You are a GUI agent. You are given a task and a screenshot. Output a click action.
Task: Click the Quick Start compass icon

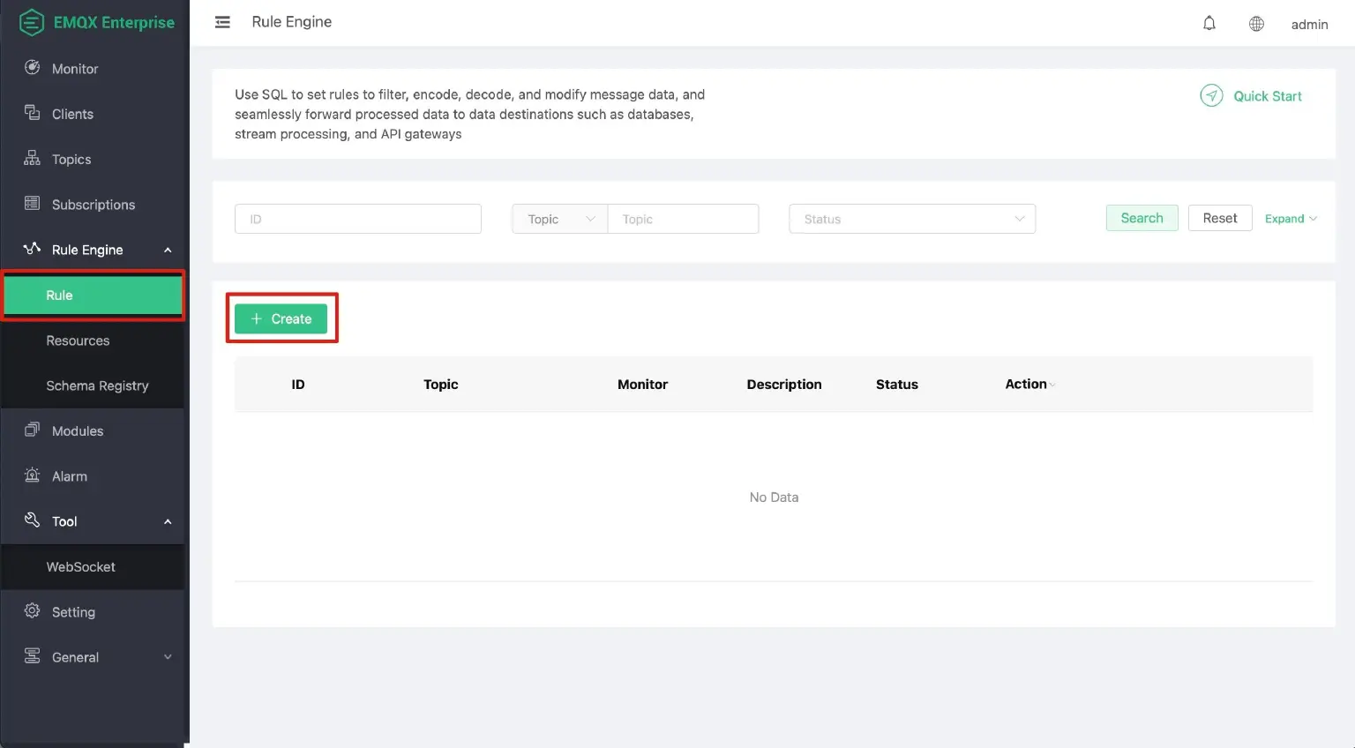[1211, 96]
